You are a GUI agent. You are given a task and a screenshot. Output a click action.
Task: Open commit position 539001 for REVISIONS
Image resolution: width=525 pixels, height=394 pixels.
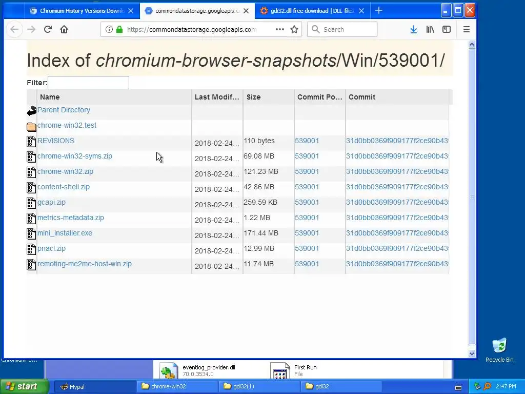coord(307,141)
